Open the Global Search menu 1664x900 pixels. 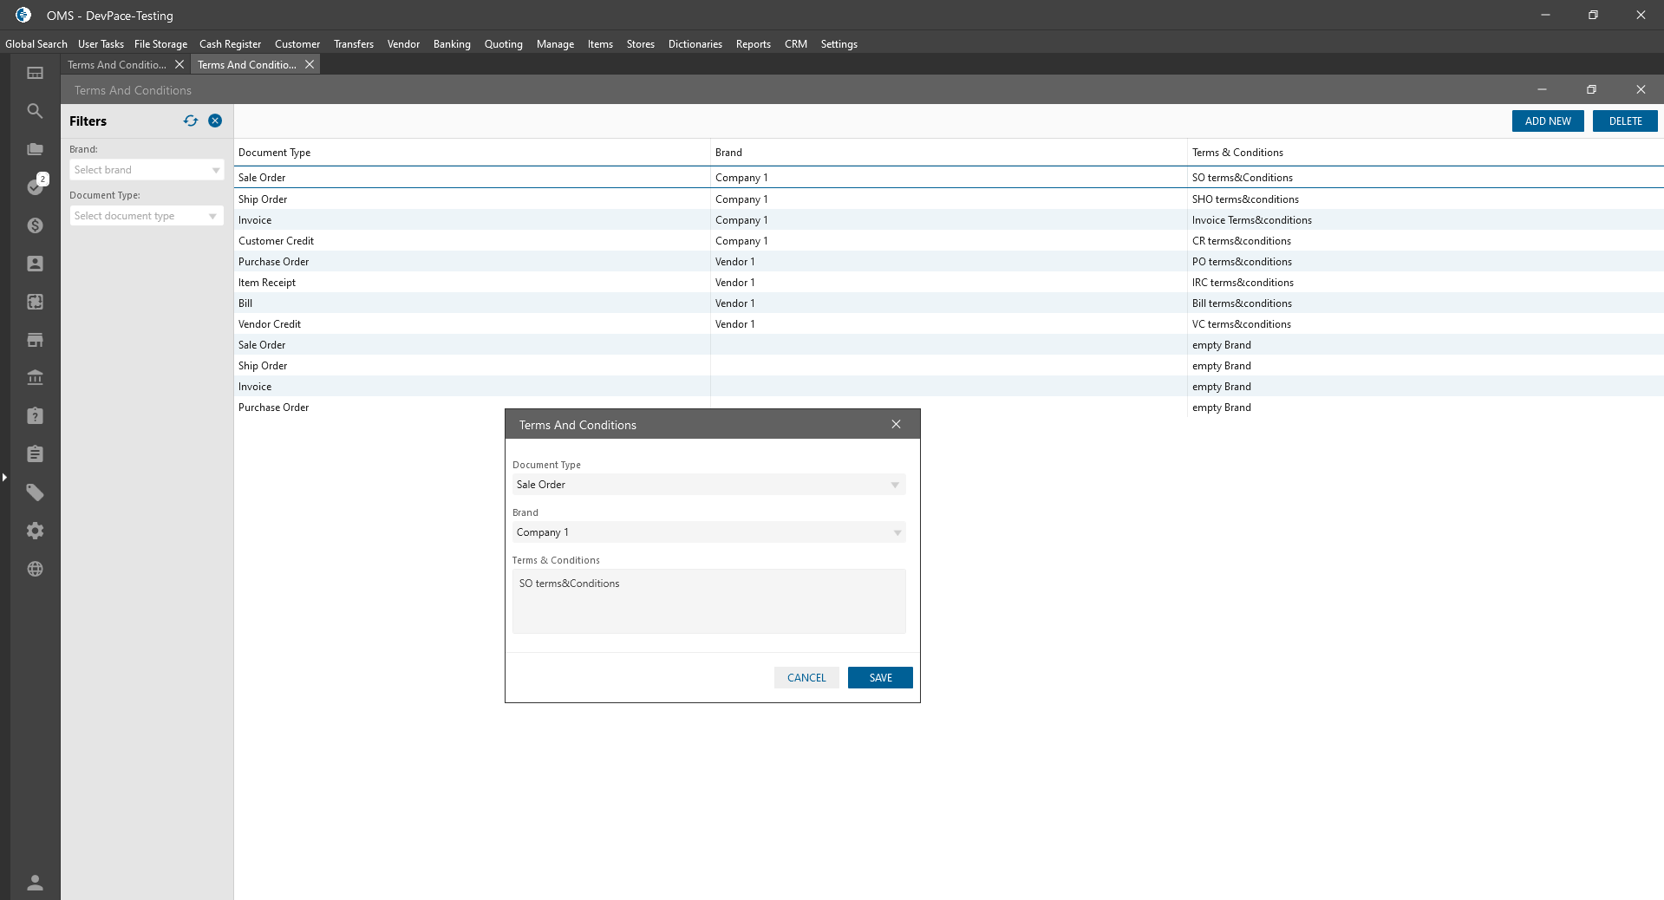pyautogui.click(x=36, y=44)
